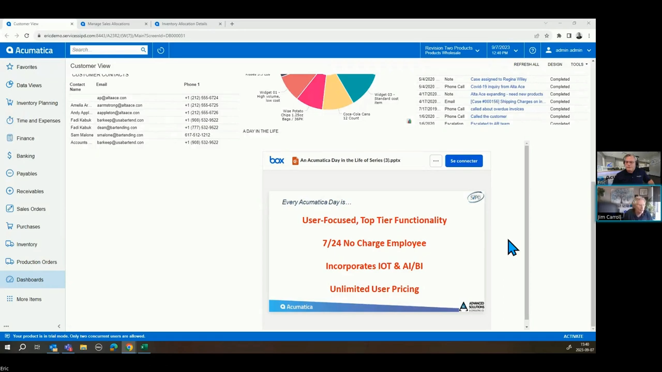Viewport: 662px width, 372px height.
Task: Open Excel from the taskbar
Action: click(144, 347)
